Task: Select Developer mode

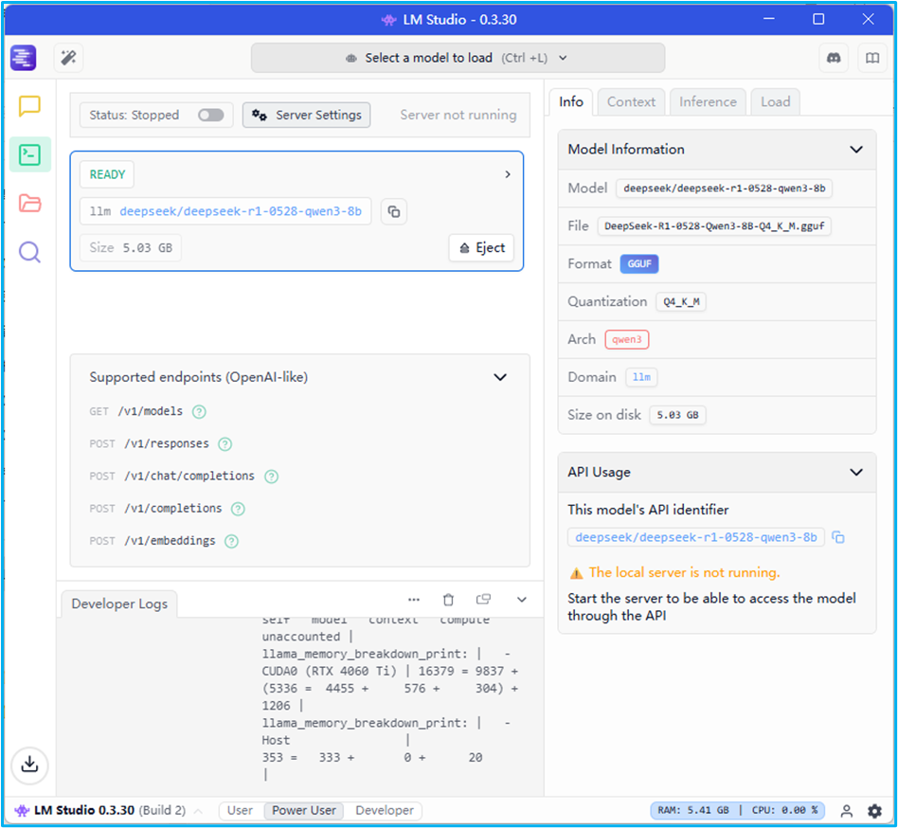Action: [x=385, y=810]
